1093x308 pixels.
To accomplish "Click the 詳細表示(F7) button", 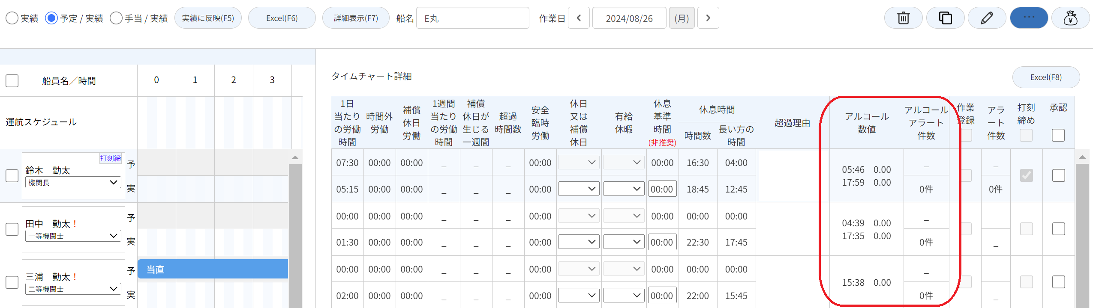I will (x=356, y=18).
